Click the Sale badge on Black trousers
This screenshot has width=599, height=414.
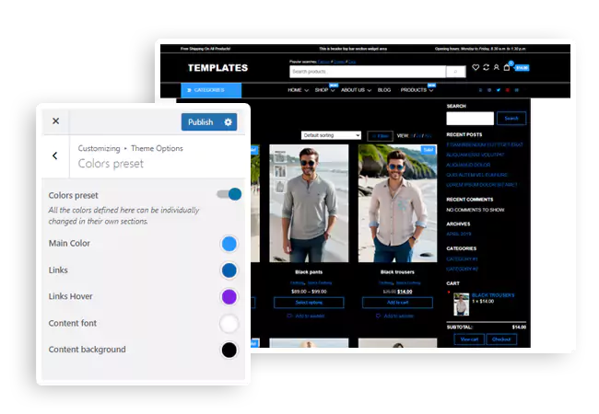point(429,150)
